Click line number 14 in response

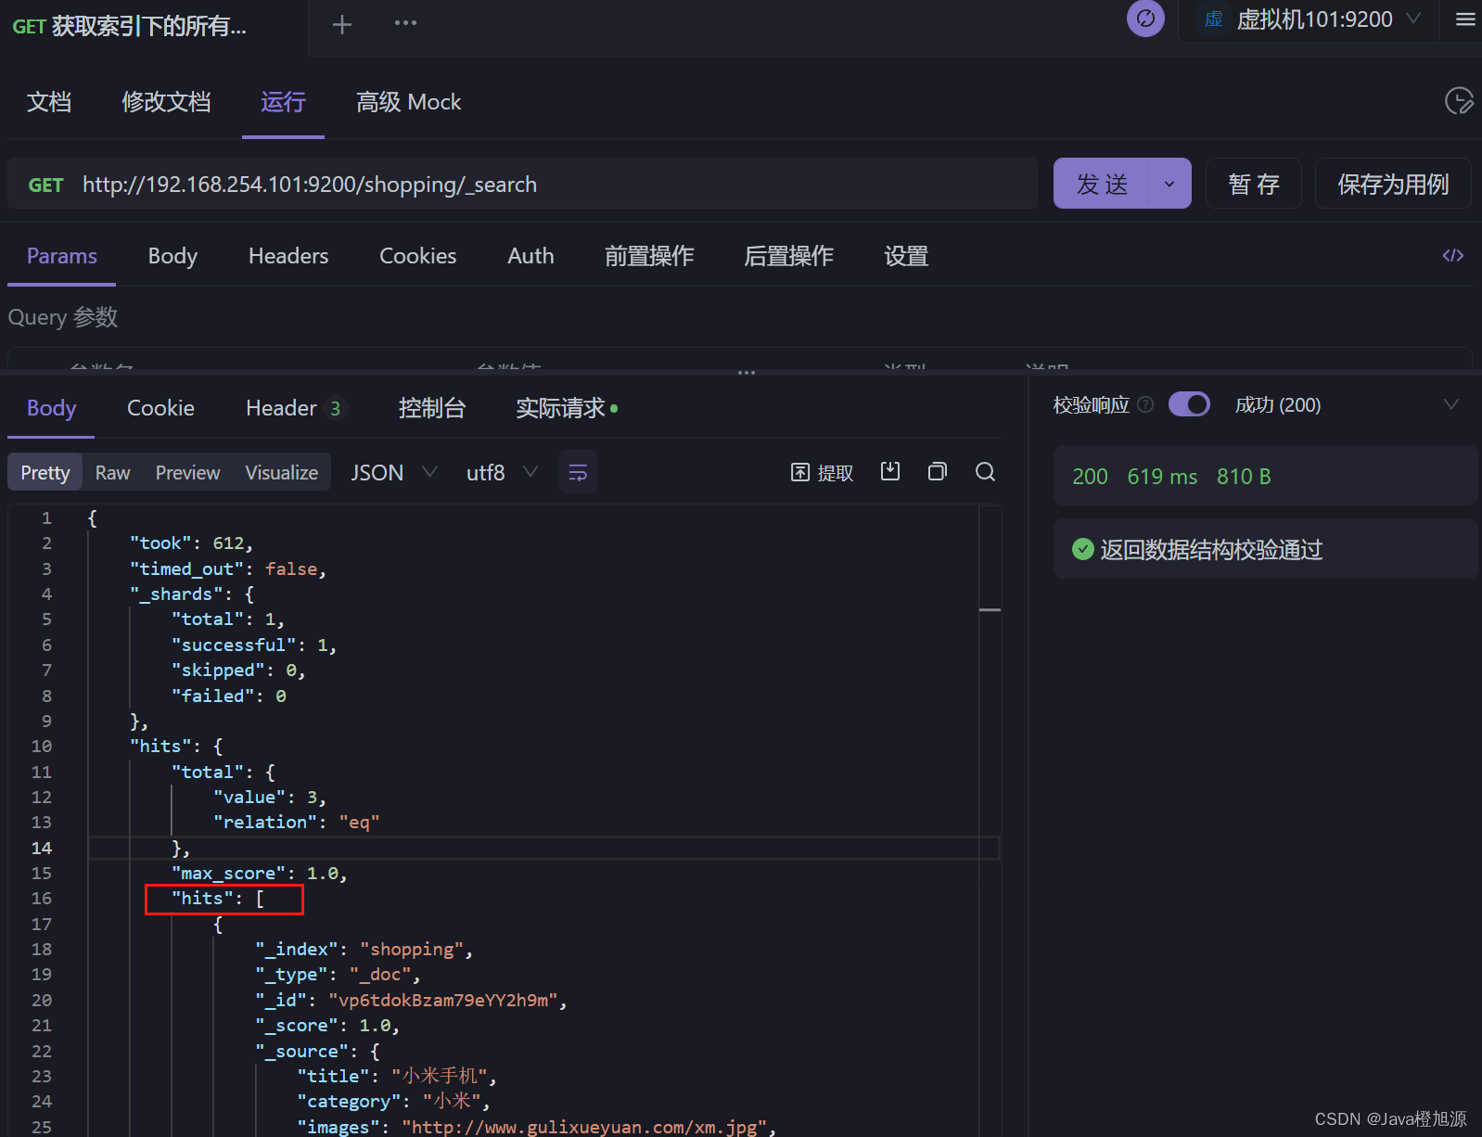click(x=42, y=848)
